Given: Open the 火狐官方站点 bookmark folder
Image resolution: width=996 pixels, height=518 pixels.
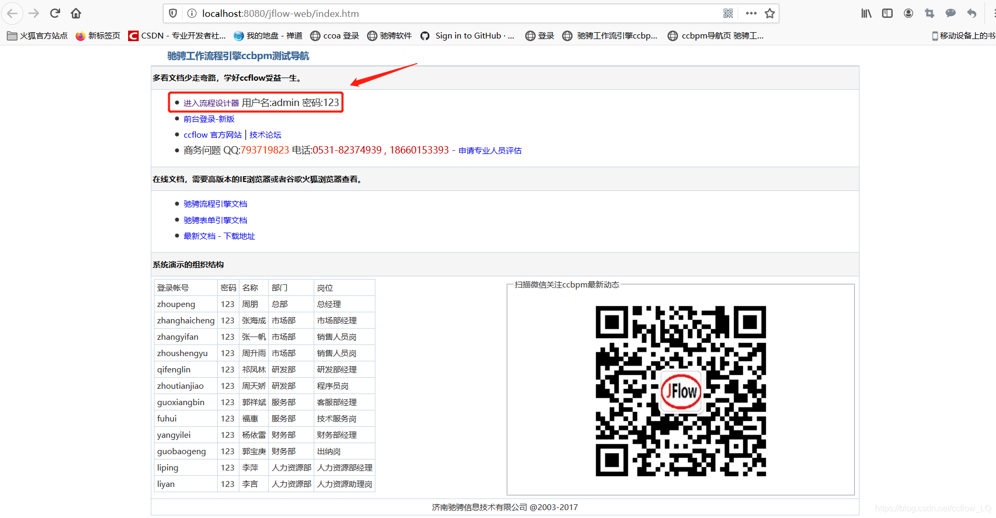Looking at the screenshot, I should (x=37, y=36).
